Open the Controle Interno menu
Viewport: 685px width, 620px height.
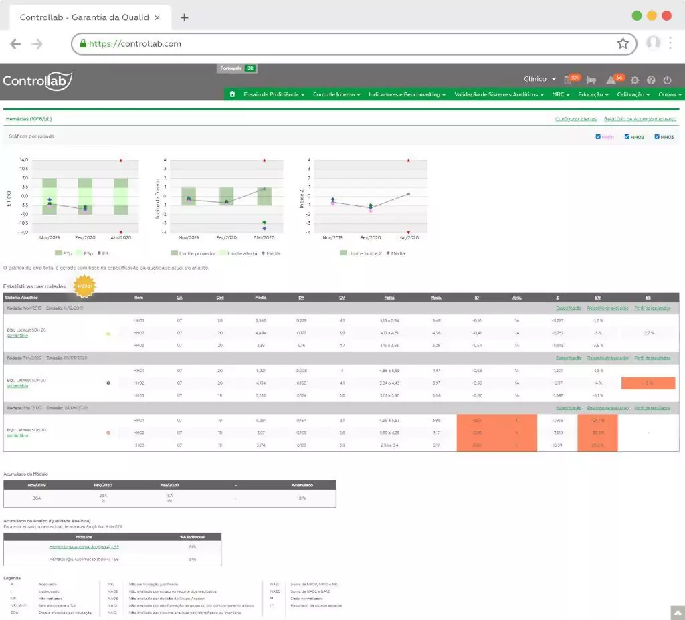(x=338, y=94)
